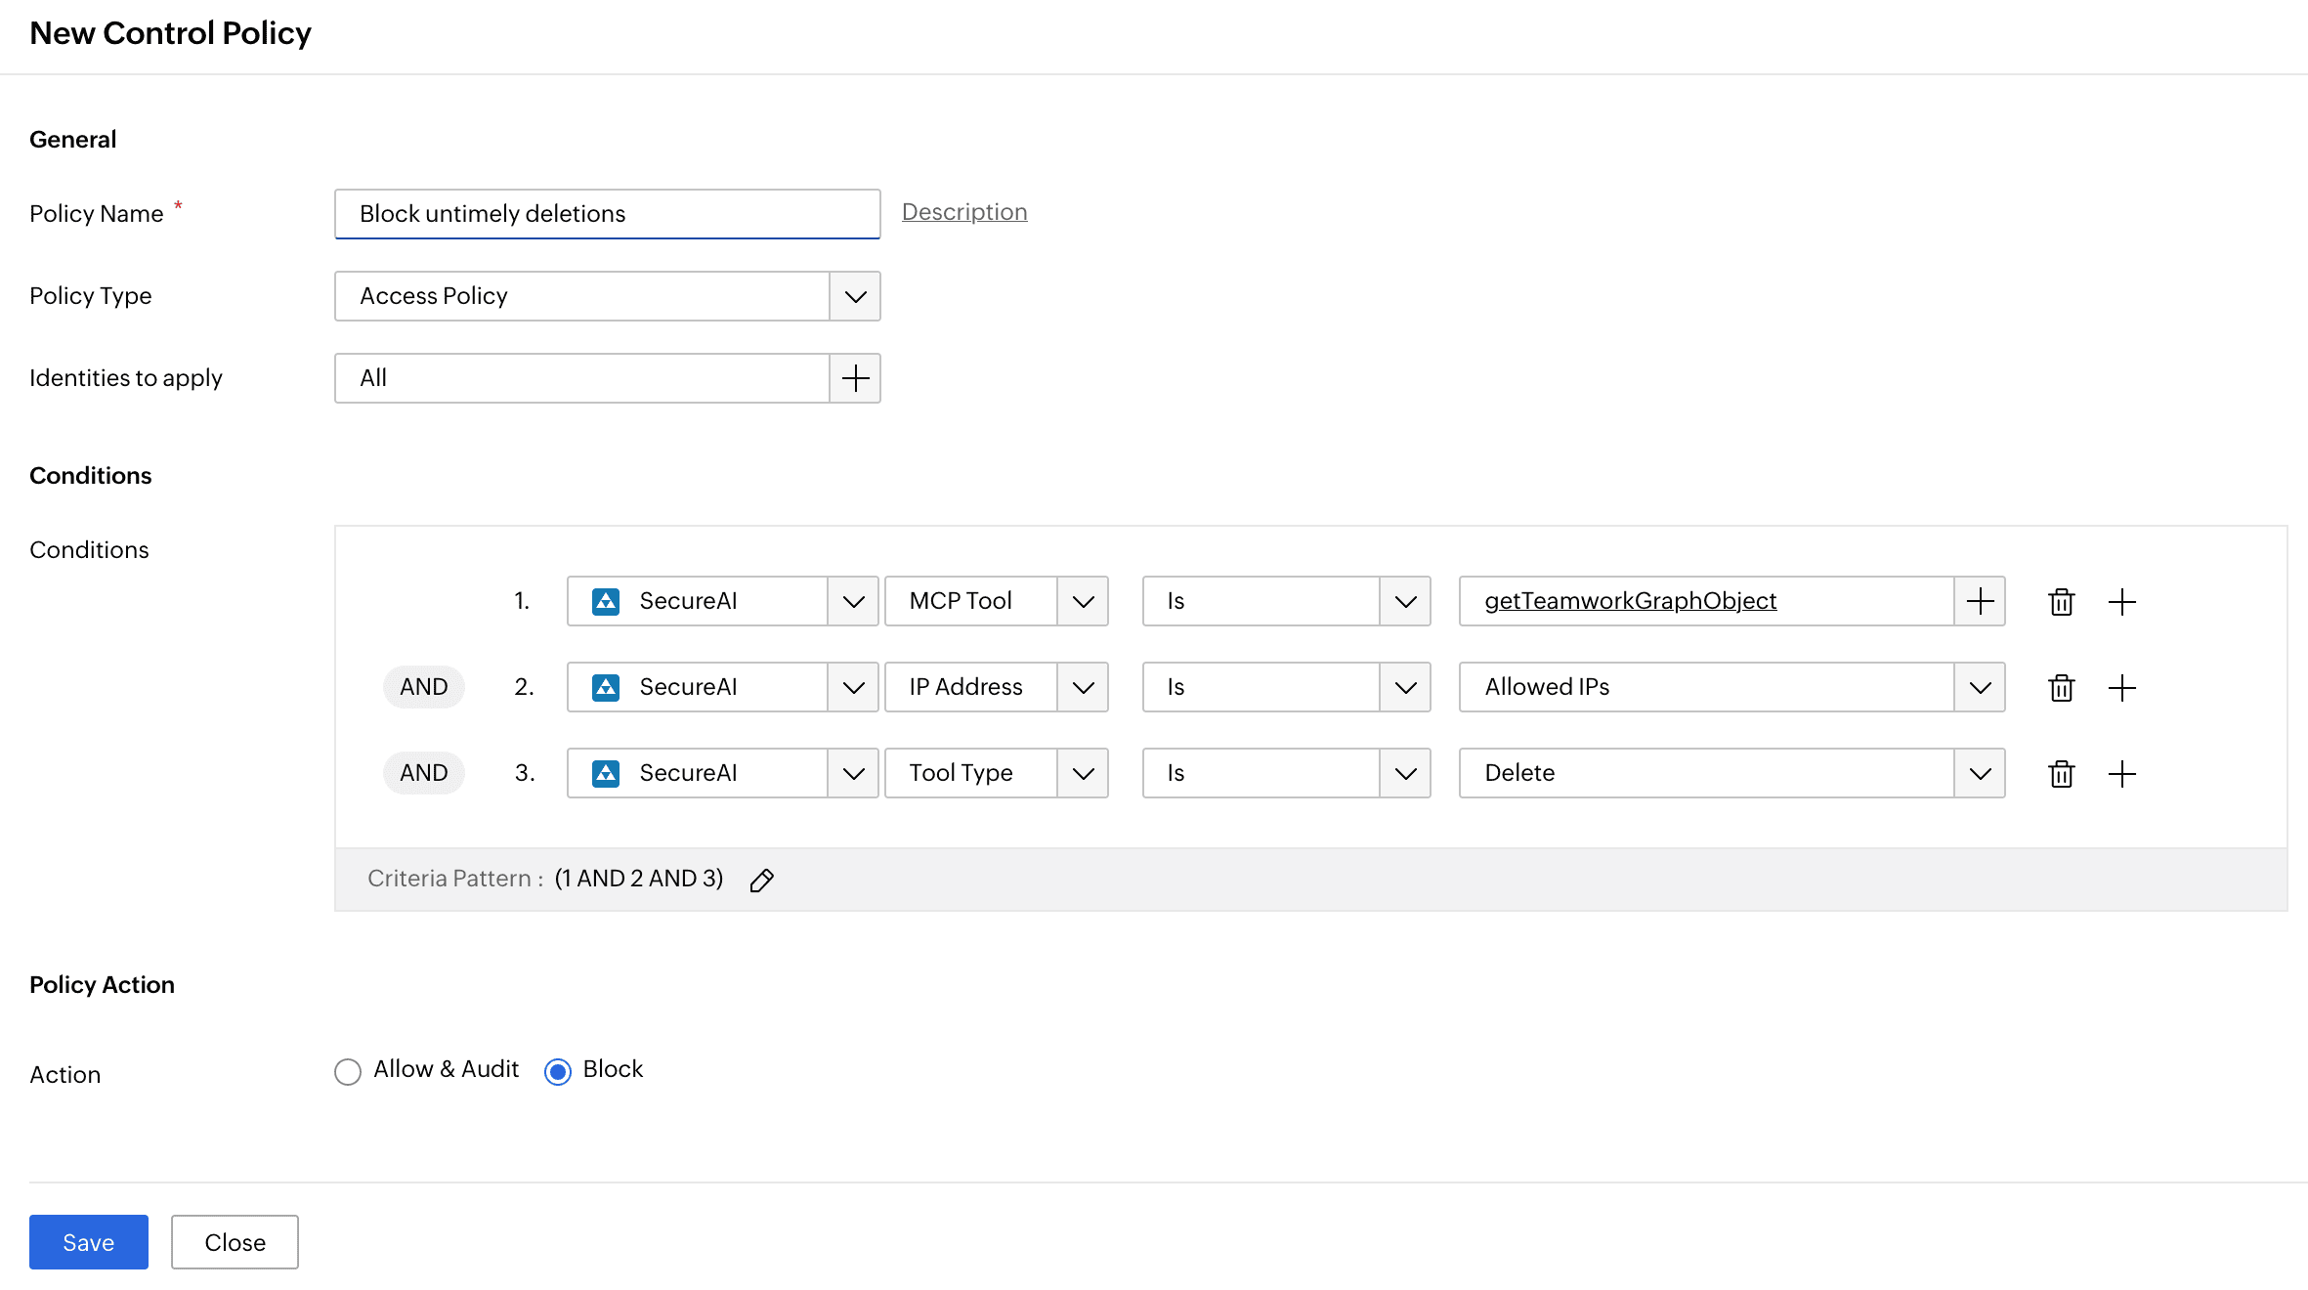Screen dimensions: 2308x1290
Task: Open the Policy Type dropdown
Action: pos(855,296)
